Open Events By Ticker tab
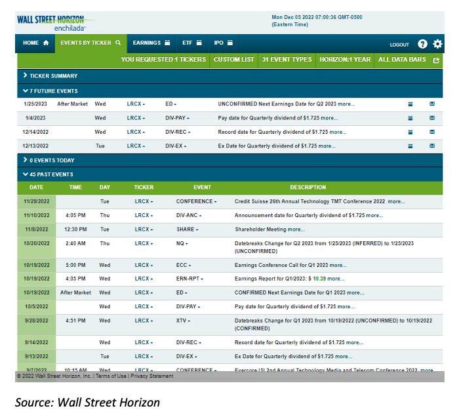The width and height of the screenshot is (476, 419). point(90,43)
